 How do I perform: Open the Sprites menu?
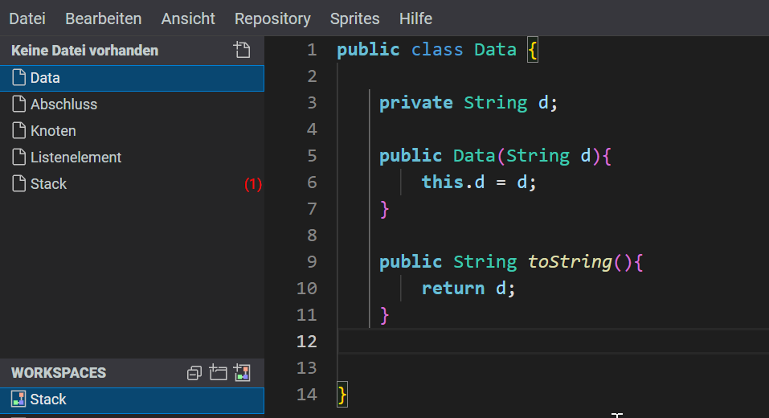(354, 18)
